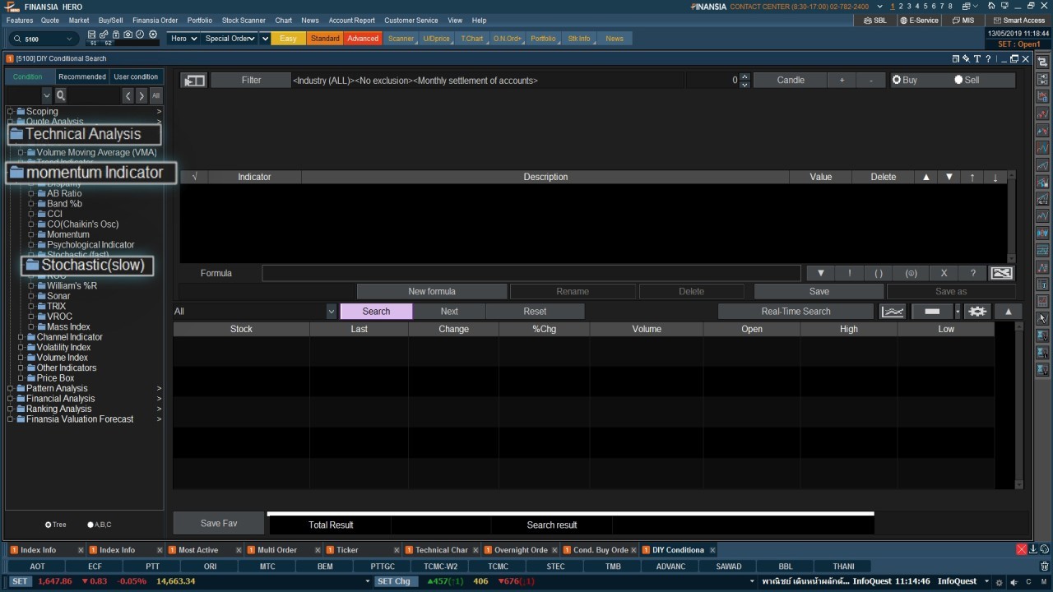Open the gear settings beside result layout button
The height and width of the screenshot is (592, 1053).
click(977, 312)
